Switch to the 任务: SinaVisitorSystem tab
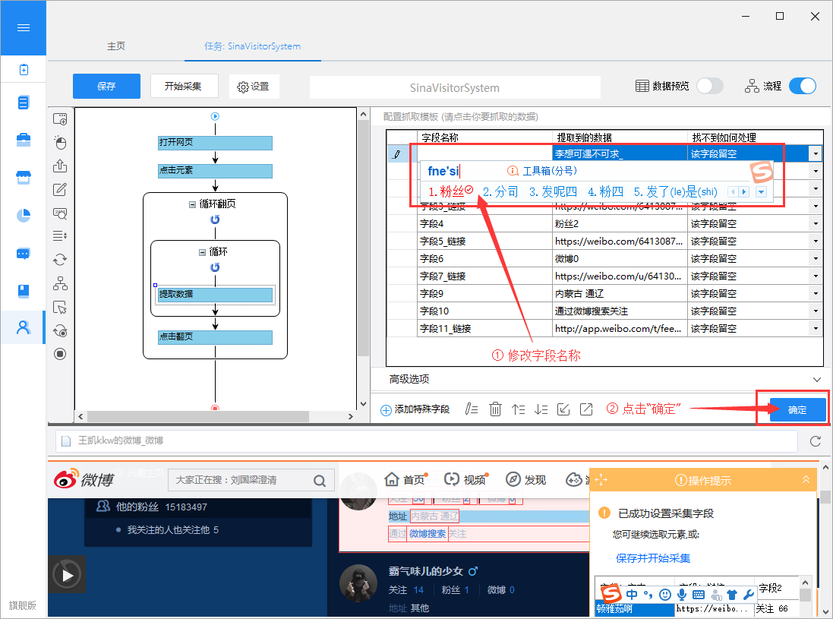 pyautogui.click(x=252, y=46)
